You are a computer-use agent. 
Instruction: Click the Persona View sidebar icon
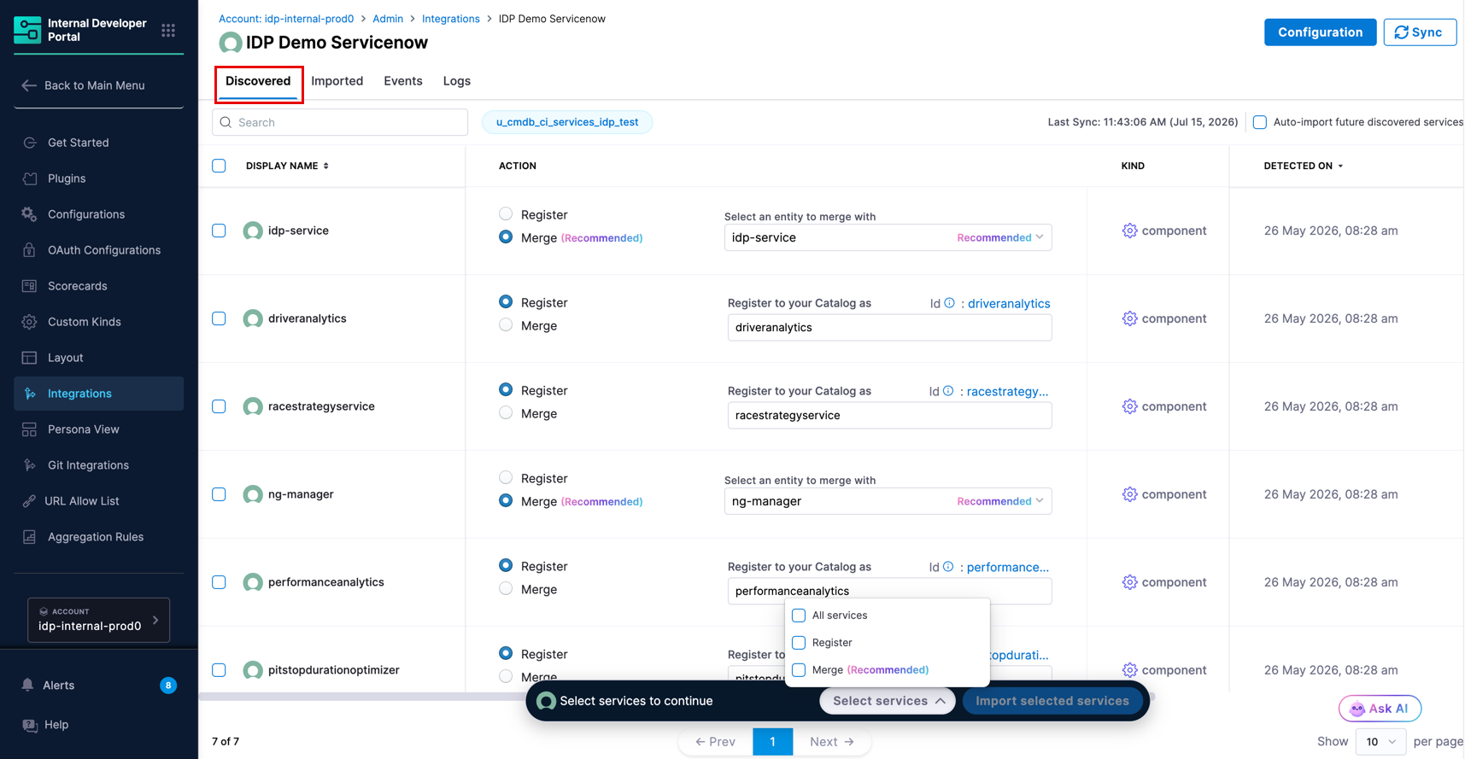point(30,429)
